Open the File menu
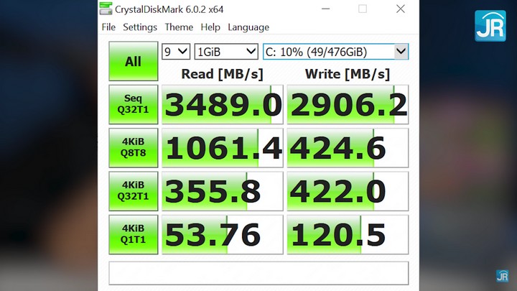 point(108,27)
